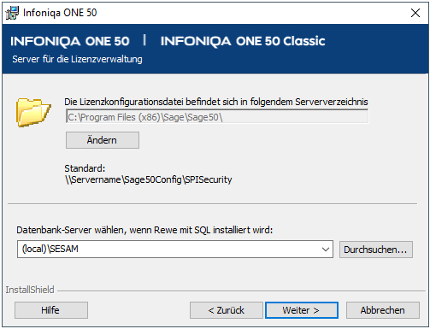This screenshot has width=430, height=329.
Task: Click the yellow folder icon
Action: [x=33, y=112]
